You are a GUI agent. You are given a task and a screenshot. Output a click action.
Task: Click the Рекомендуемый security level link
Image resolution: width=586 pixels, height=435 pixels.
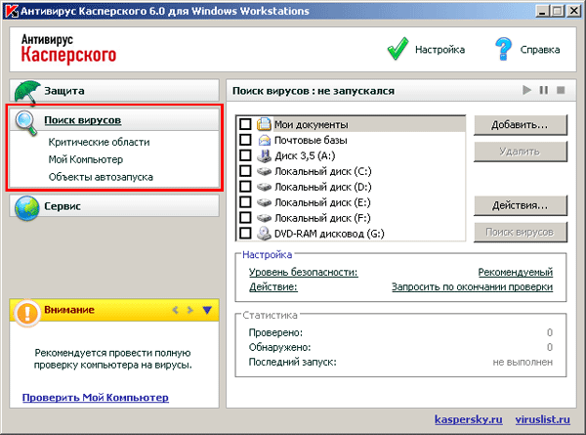[x=516, y=273]
